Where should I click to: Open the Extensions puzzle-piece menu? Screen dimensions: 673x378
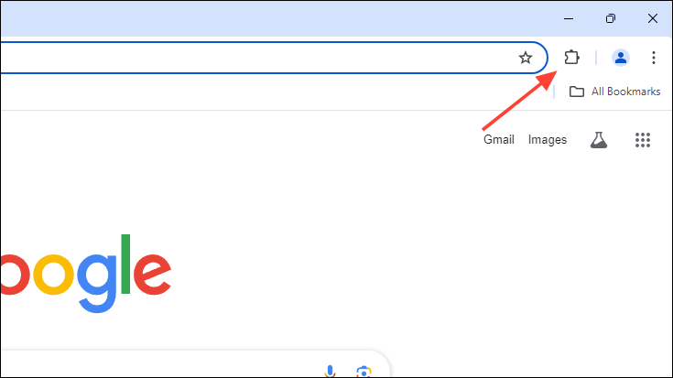pyautogui.click(x=571, y=58)
